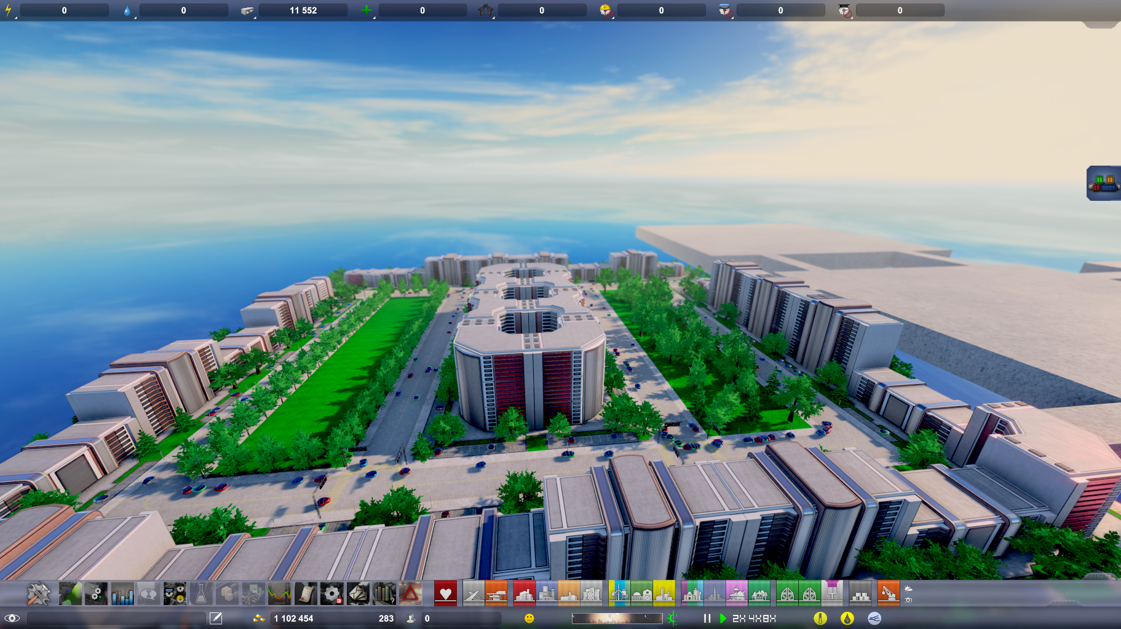Toggle the day-night cycle sun icon

pyautogui.click(x=672, y=619)
